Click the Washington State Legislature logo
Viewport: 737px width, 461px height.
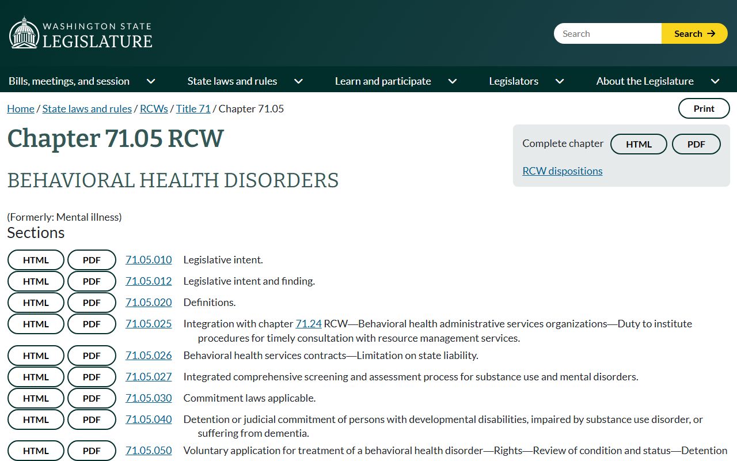point(81,33)
